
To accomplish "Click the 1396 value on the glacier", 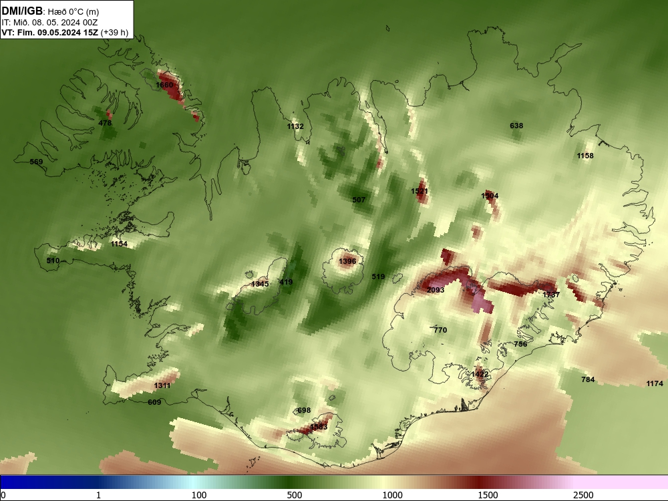I will pos(347,261).
